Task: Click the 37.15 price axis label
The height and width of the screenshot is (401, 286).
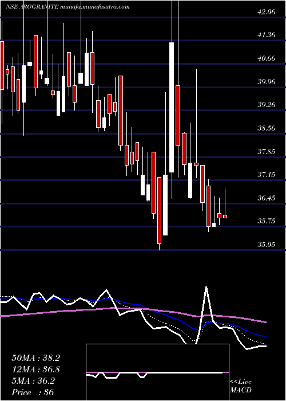Action: click(x=267, y=175)
